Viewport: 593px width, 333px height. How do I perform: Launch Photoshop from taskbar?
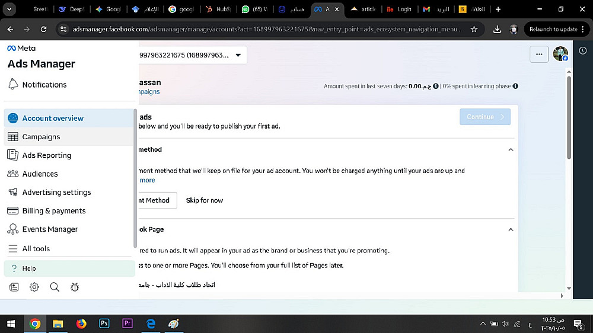[104, 324]
